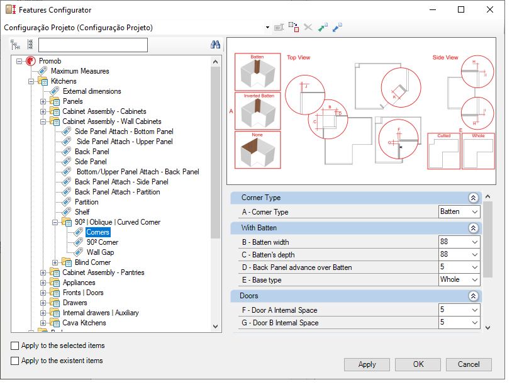Image resolution: width=512 pixels, height=387 pixels.
Task: Select Side Panel Attach - Upper Panel item
Action: 125,142
